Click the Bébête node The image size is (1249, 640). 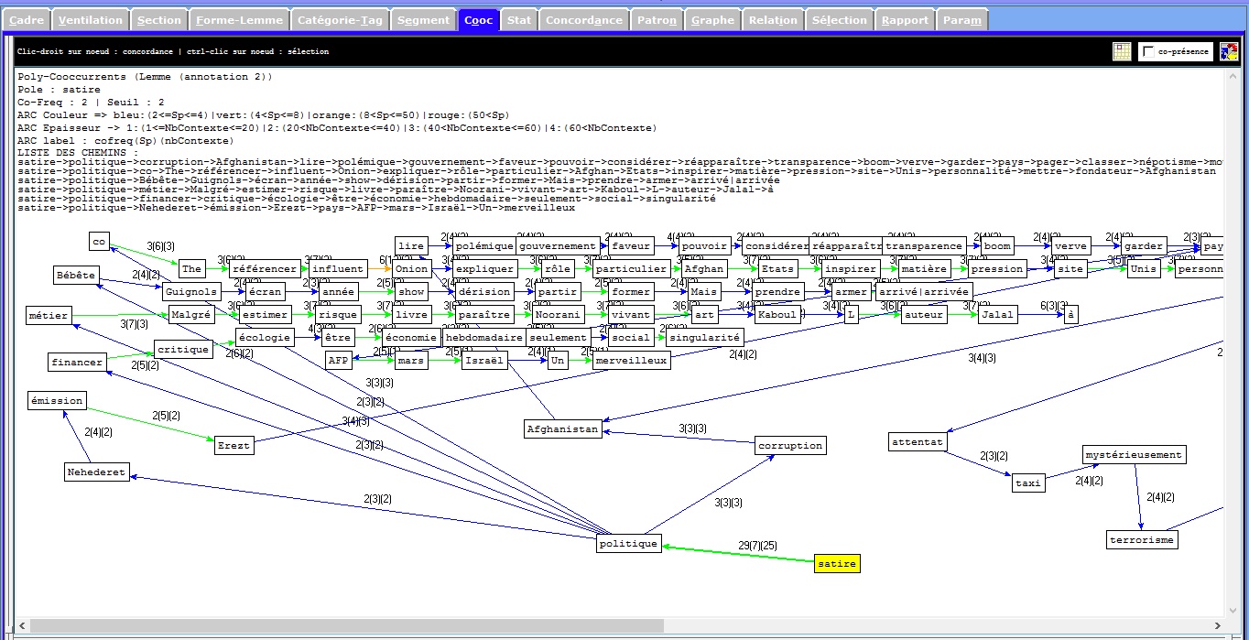tap(75, 276)
